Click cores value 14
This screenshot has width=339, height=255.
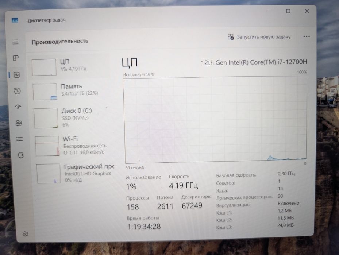tap(280, 189)
